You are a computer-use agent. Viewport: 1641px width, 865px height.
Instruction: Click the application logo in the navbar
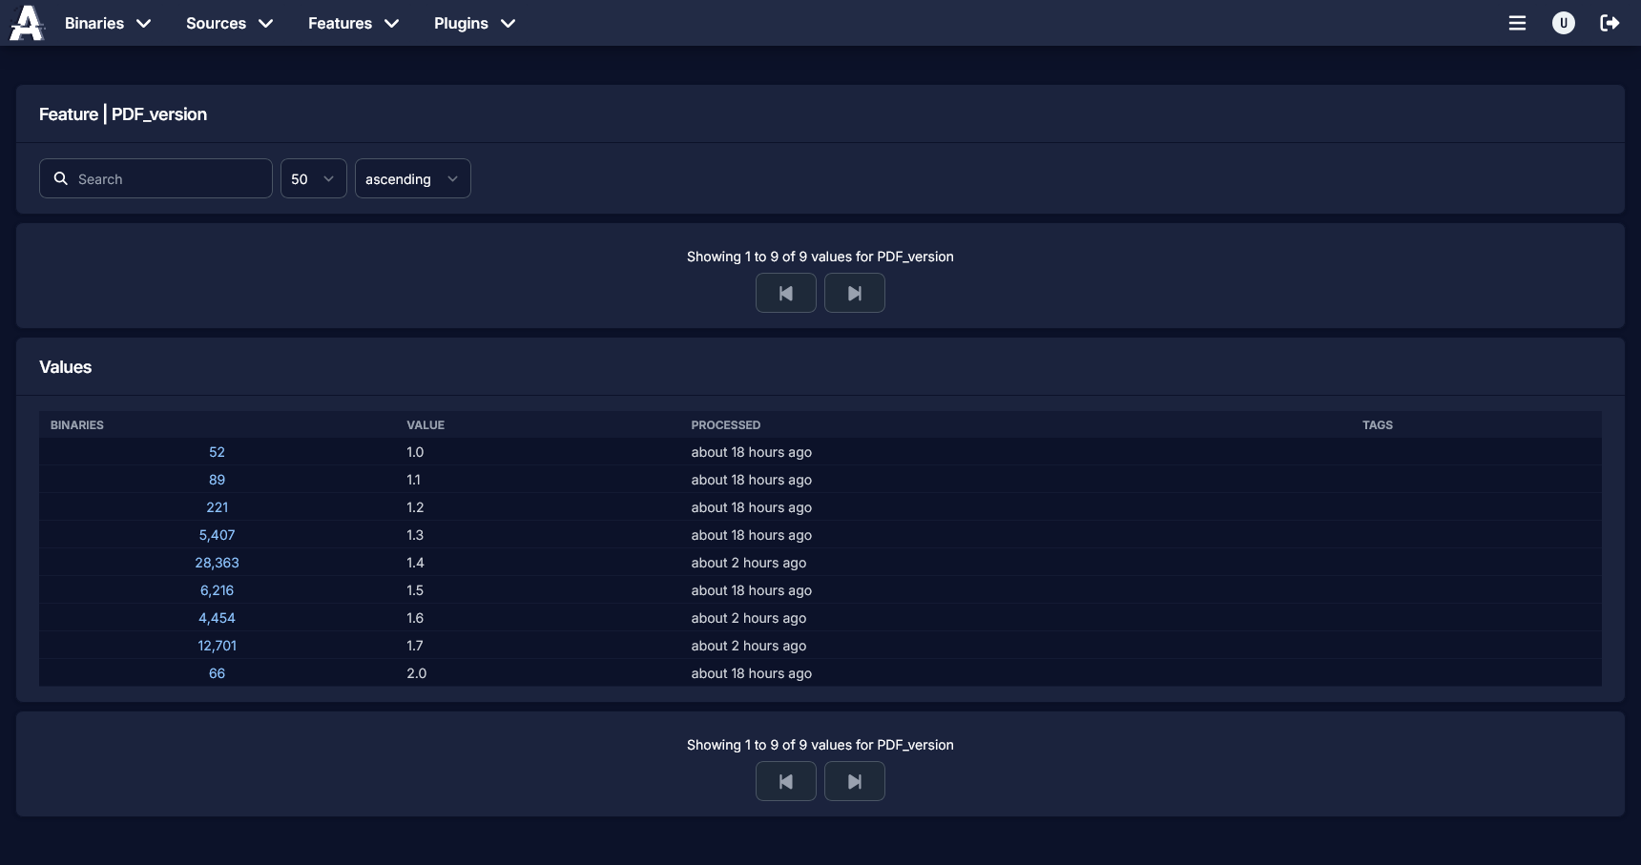(x=26, y=23)
